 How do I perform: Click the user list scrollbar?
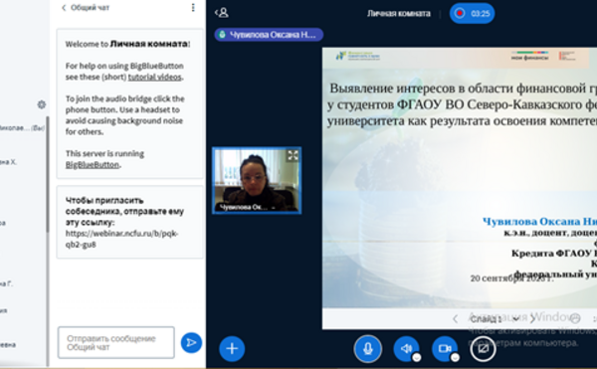(48, 174)
